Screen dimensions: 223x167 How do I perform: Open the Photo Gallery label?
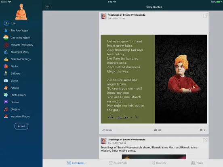click(x=18, y=95)
